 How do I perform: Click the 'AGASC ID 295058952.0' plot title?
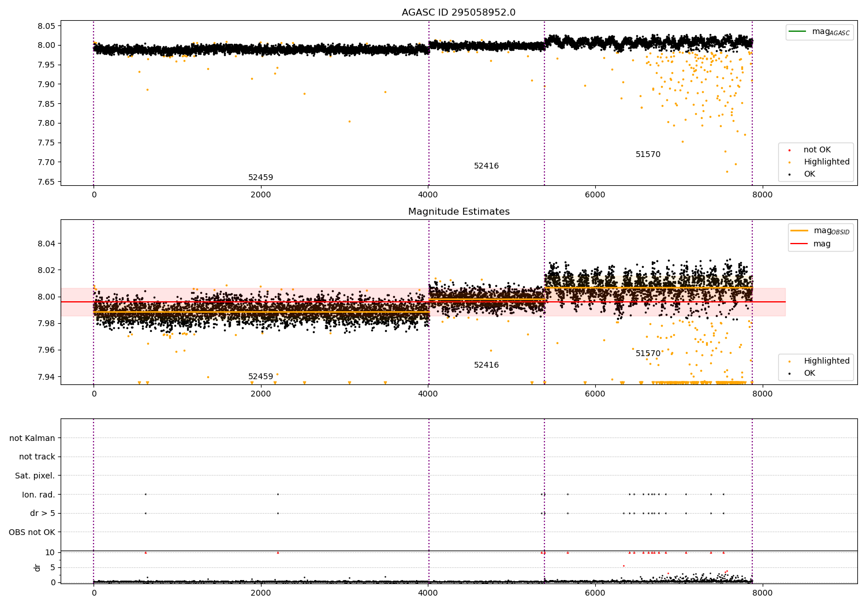pos(458,12)
